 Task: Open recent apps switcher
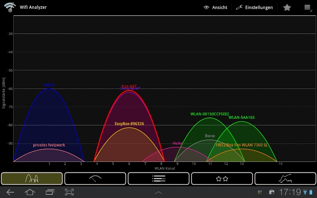(49, 192)
